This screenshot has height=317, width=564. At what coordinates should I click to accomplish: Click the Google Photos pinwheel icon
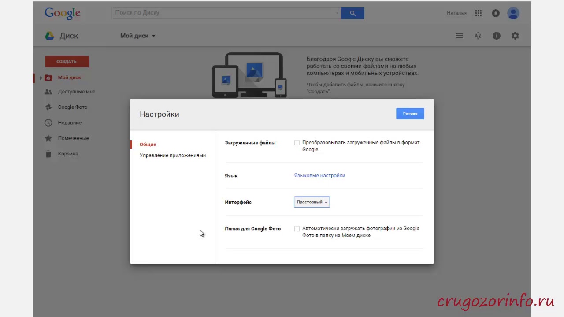(48, 107)
